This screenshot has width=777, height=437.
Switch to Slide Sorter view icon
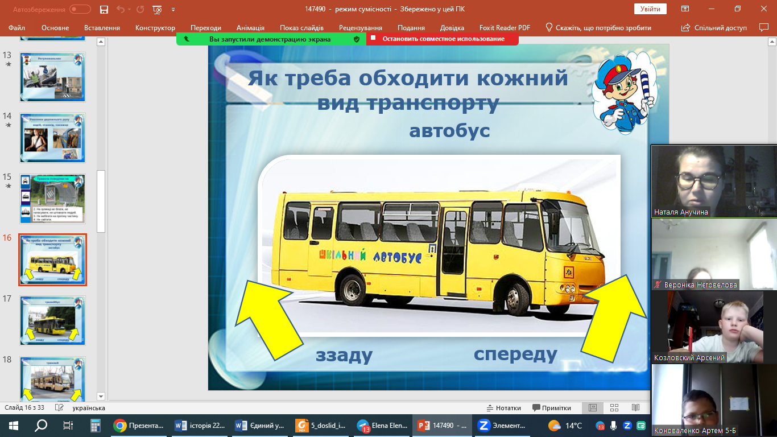pyautogui.click(x=614, y=407)
